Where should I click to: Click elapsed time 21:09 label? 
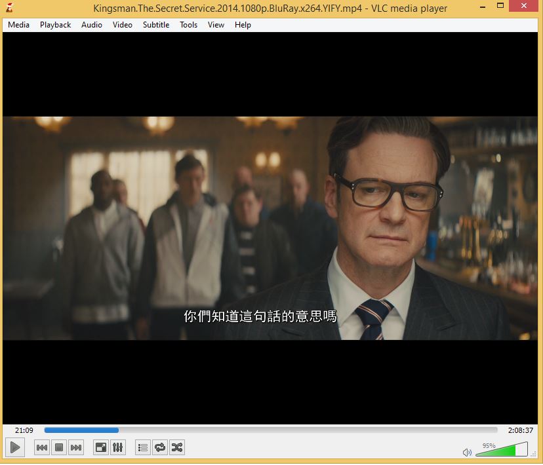click(24, 430)
